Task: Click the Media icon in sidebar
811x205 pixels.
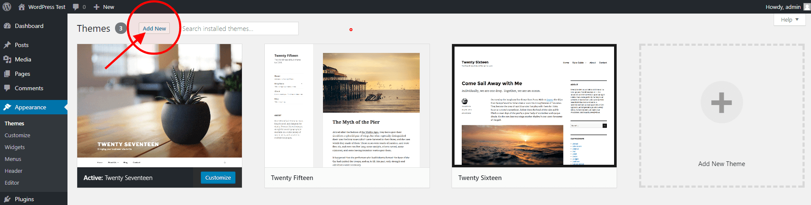Action: click(x=7, y=59)
